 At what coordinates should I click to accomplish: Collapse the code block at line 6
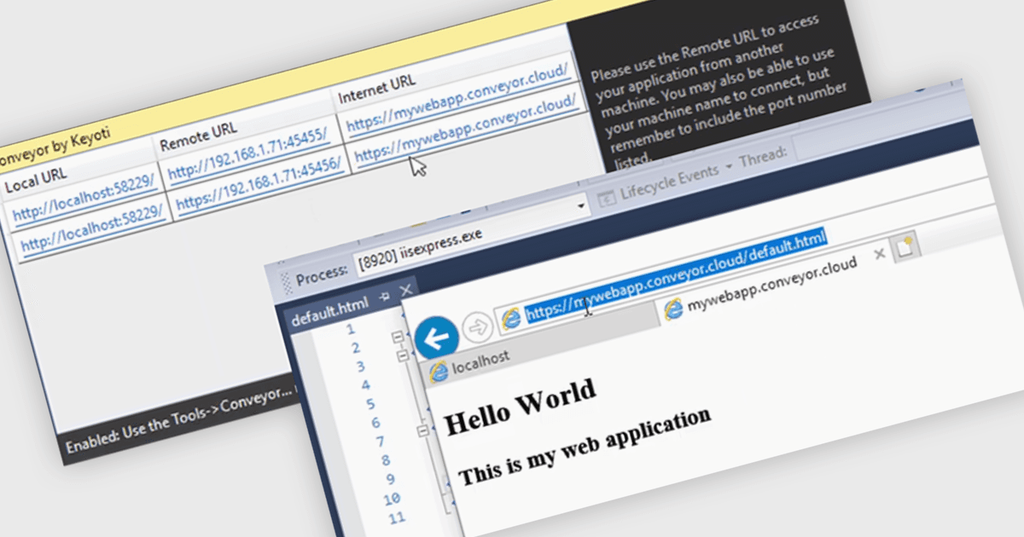421,430
